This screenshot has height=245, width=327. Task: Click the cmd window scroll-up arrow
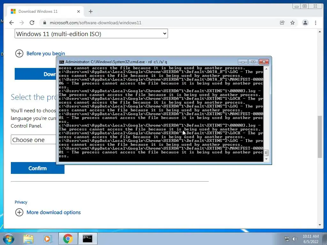[266, 69]
